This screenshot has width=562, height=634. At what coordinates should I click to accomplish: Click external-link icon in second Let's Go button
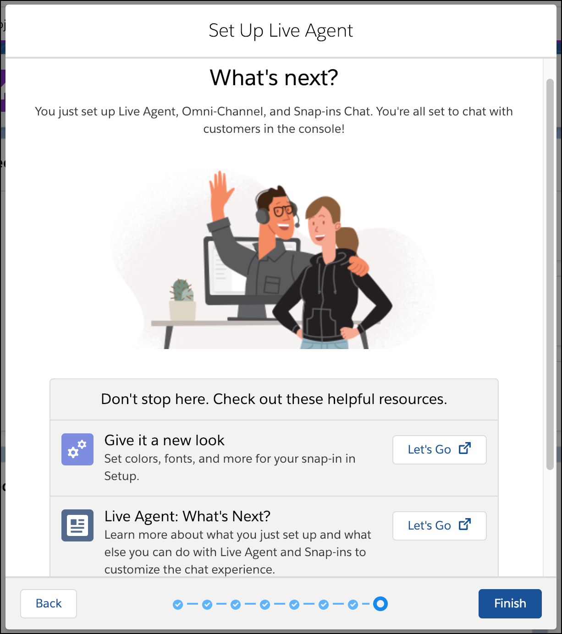[x=465, y=524]
